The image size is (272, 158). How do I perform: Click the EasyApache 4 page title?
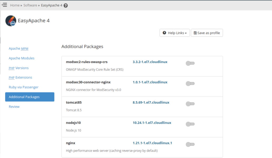(34, 21)
